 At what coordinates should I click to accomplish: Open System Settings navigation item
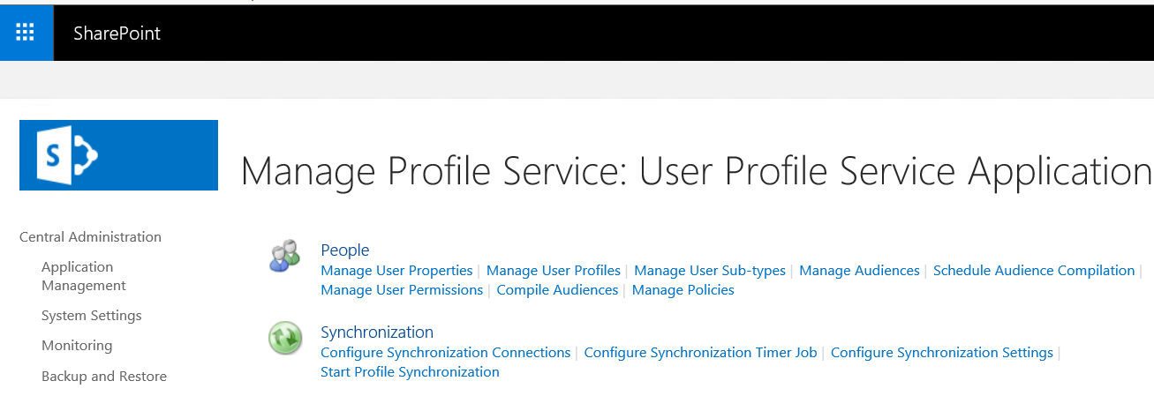tap(91, 315)
